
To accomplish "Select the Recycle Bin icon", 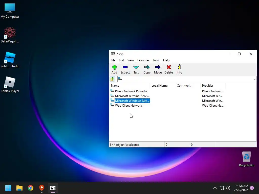I will tap(246, 159).
